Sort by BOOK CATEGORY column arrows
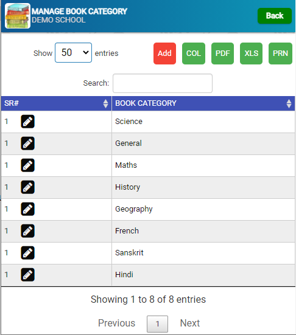Image resolution: width=296 pixels, height=335 pixels. pos(289,103)
